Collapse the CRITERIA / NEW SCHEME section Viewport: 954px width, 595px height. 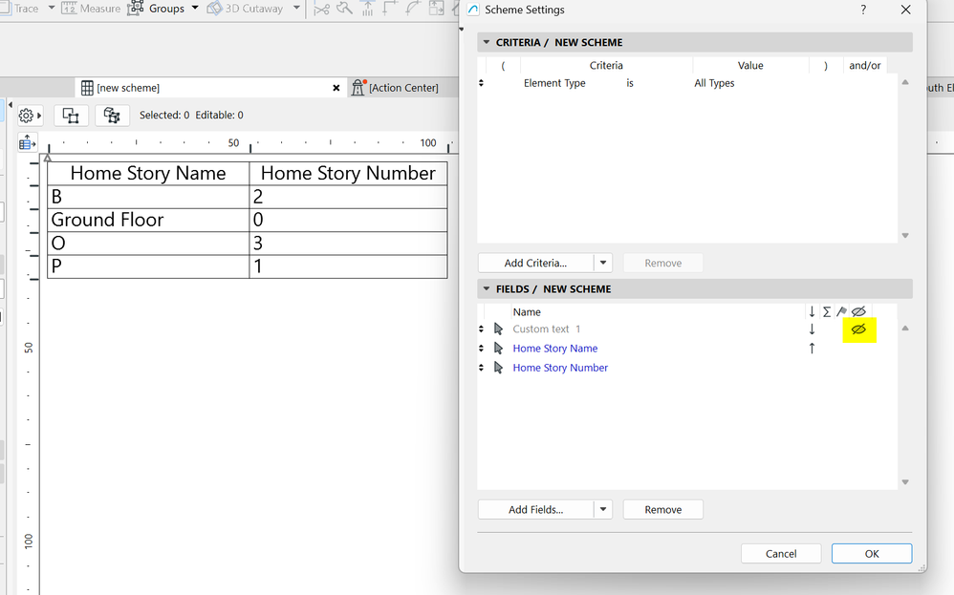click(x=487, y=43)
